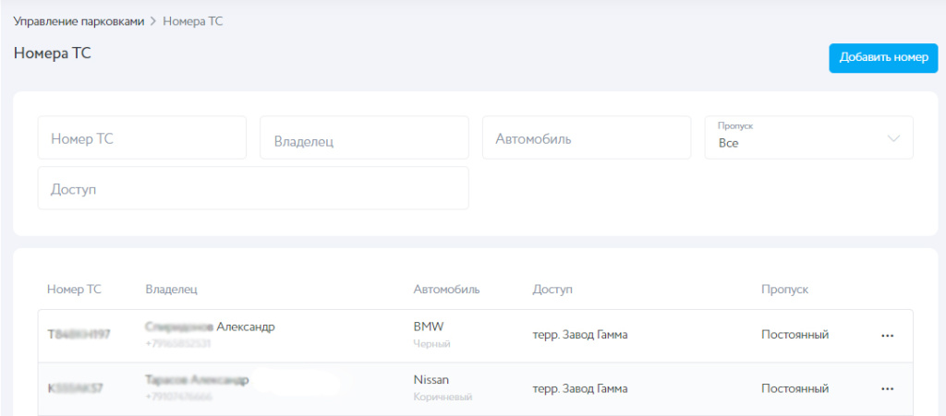Open the three-dot menu for the Nissan row

pos(888,389)
